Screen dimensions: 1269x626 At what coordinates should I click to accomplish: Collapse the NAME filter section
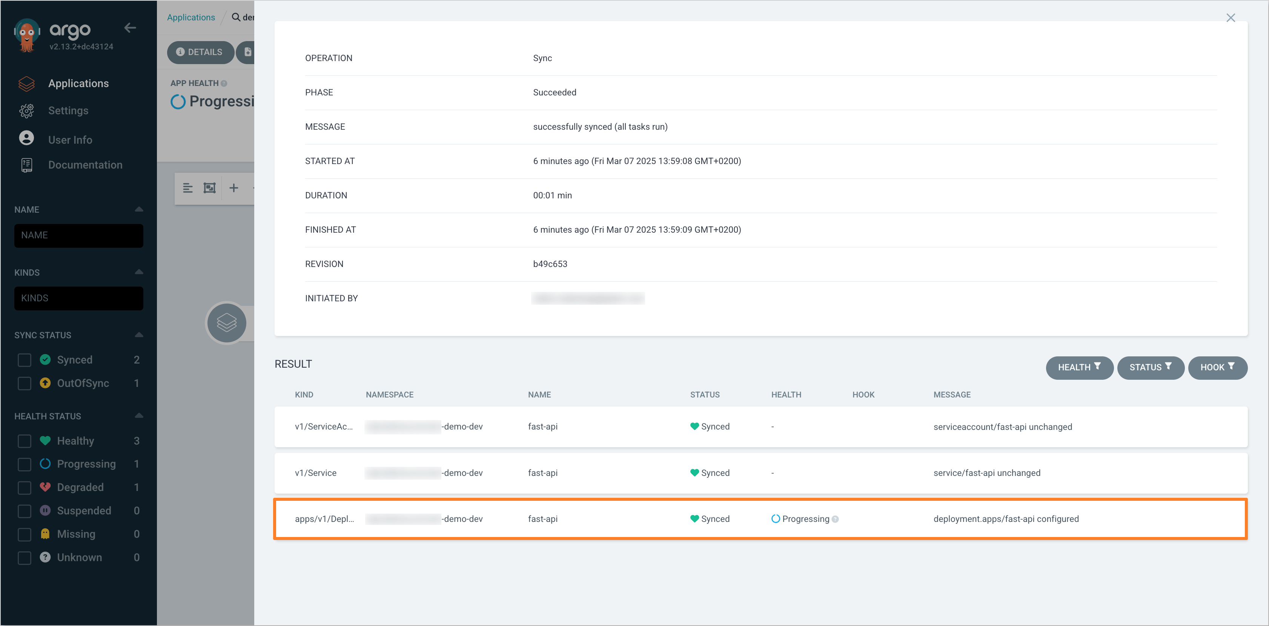139,209
